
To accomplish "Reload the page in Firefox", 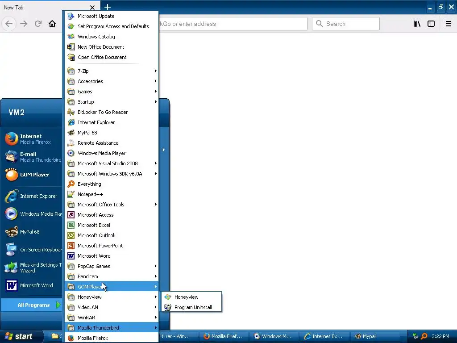I will [38, 24].
